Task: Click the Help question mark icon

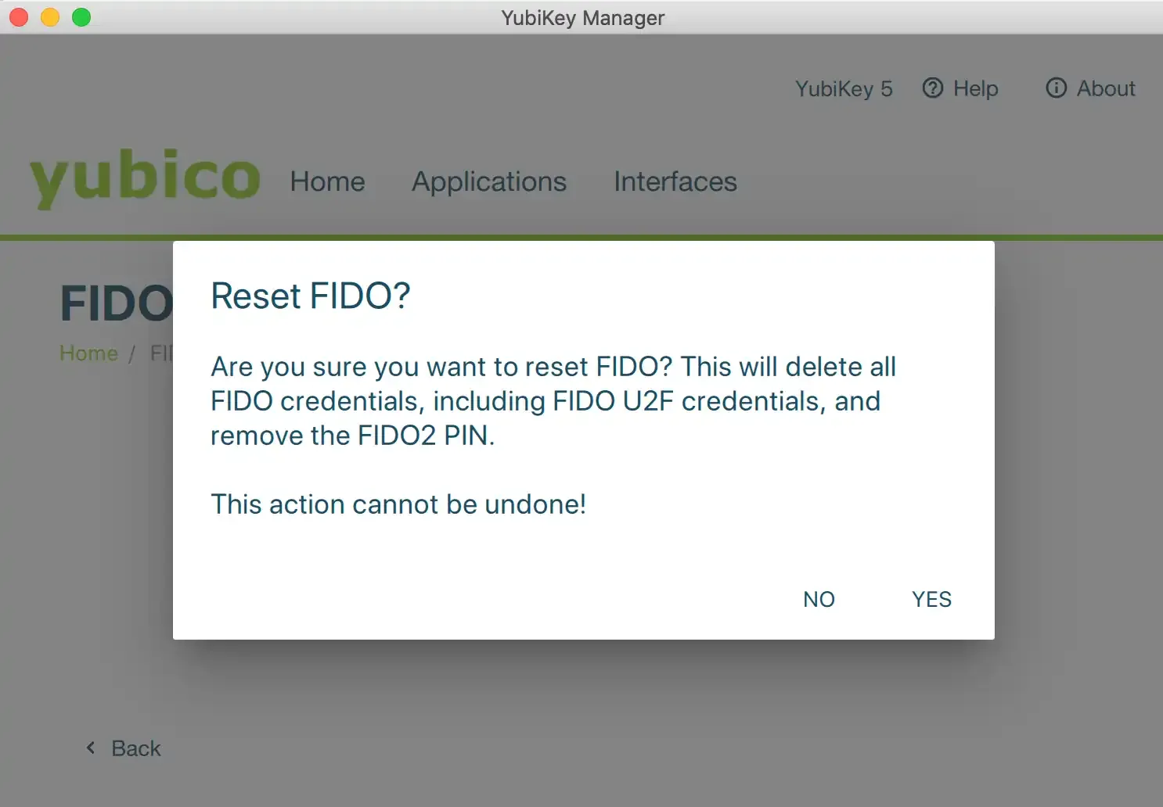Action: click(933, 88)
